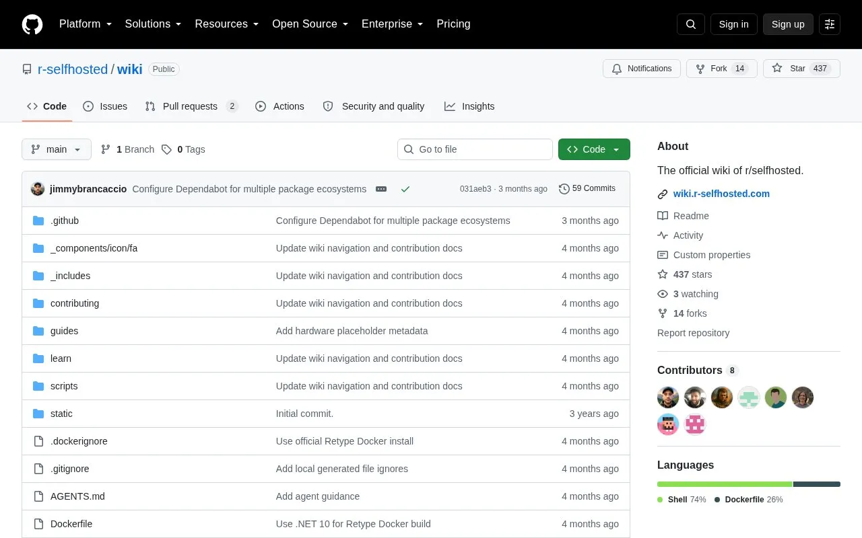
Task: Click the Shell segment of language bar
Action: pos(725,484)
